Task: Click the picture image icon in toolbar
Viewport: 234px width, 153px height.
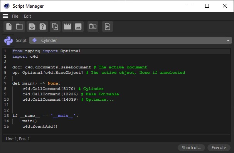Action: tap(78, 27)
